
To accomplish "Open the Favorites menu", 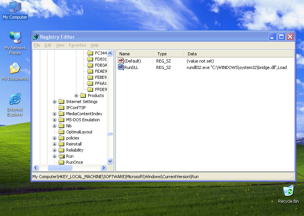I will (x=78, y=45).
